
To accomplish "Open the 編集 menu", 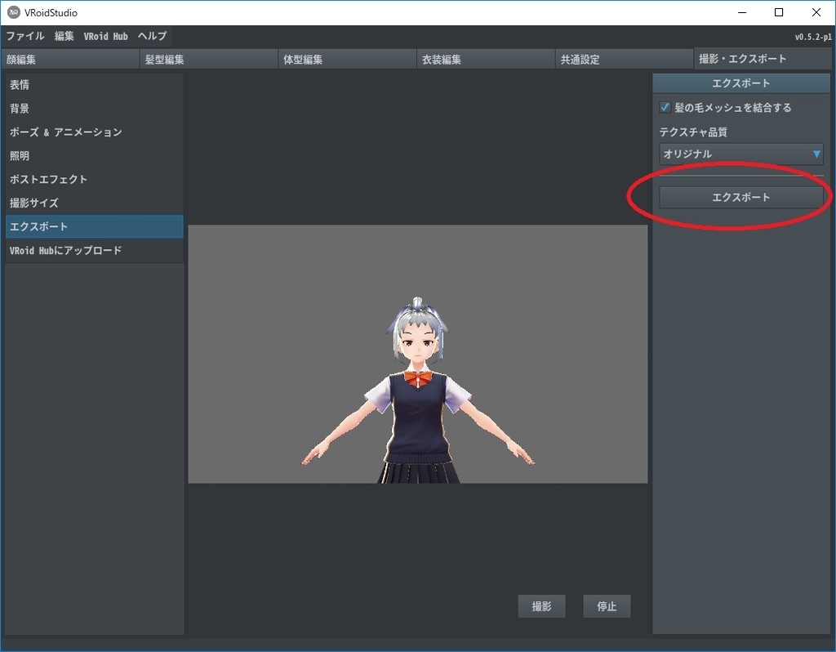I will [64, 36].
